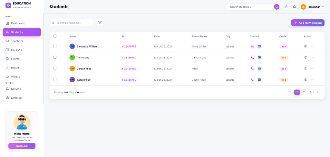Select the Tony Soap row checkbox
This screenshot has width=330, height=157.
[55, 57]
